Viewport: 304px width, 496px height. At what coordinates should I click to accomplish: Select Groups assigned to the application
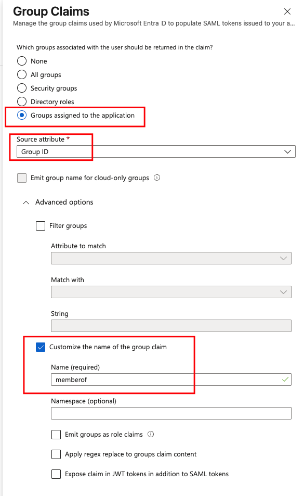click(x=22, y=115)
